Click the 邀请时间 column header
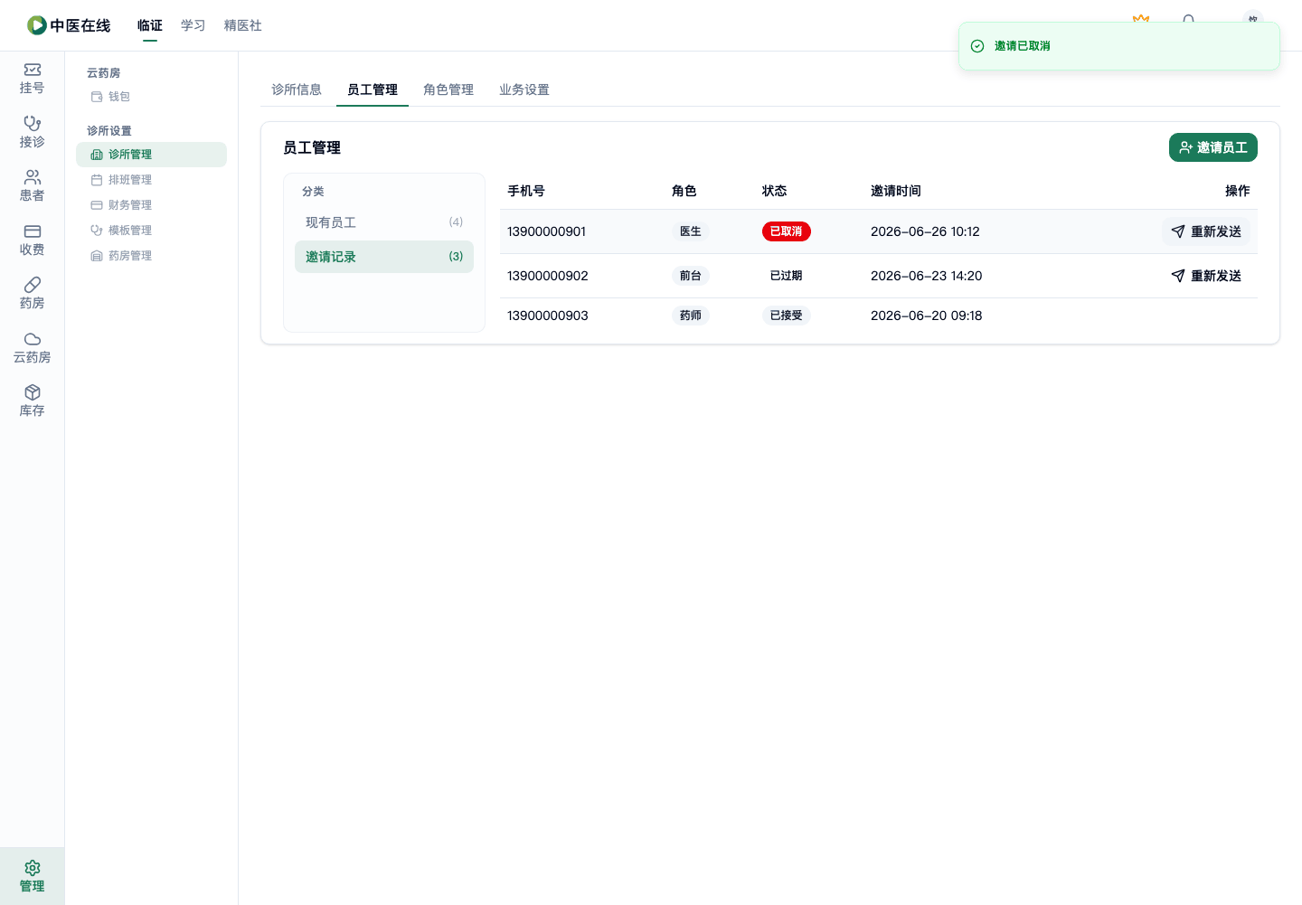This screenshot has width=1302, height=905. pos(896,191)
